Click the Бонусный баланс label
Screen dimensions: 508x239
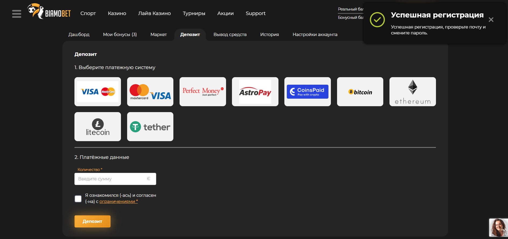[x=350, y=17]
